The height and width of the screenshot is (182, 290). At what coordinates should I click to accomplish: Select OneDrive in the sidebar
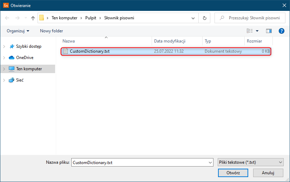tap(25, 58)
